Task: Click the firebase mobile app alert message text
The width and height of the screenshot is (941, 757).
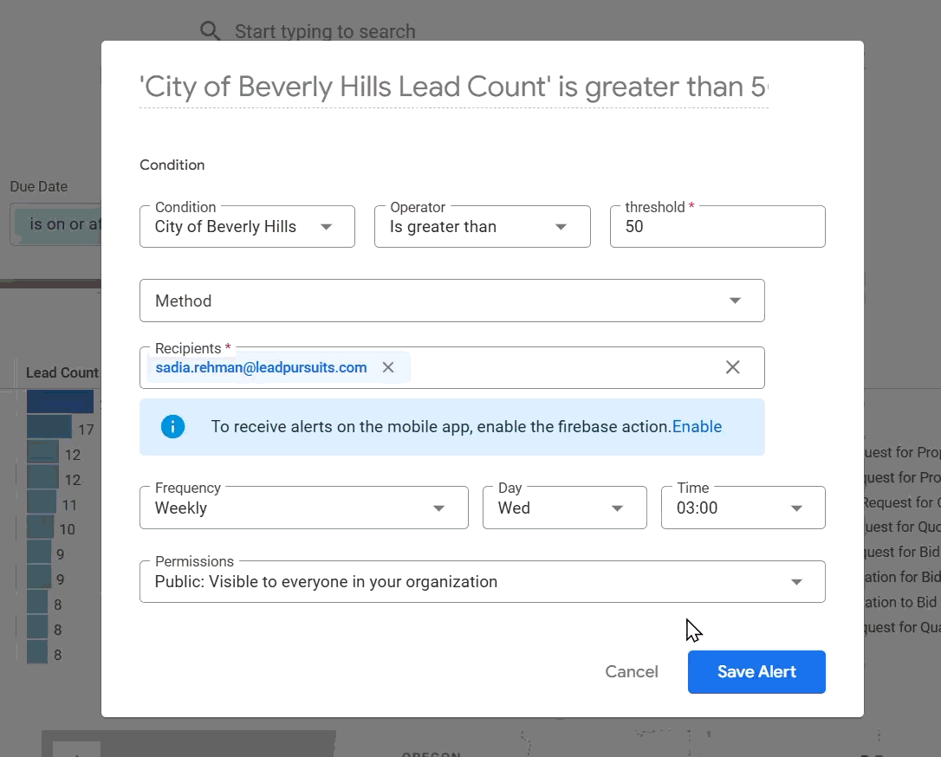Action: tap(440, 426)
